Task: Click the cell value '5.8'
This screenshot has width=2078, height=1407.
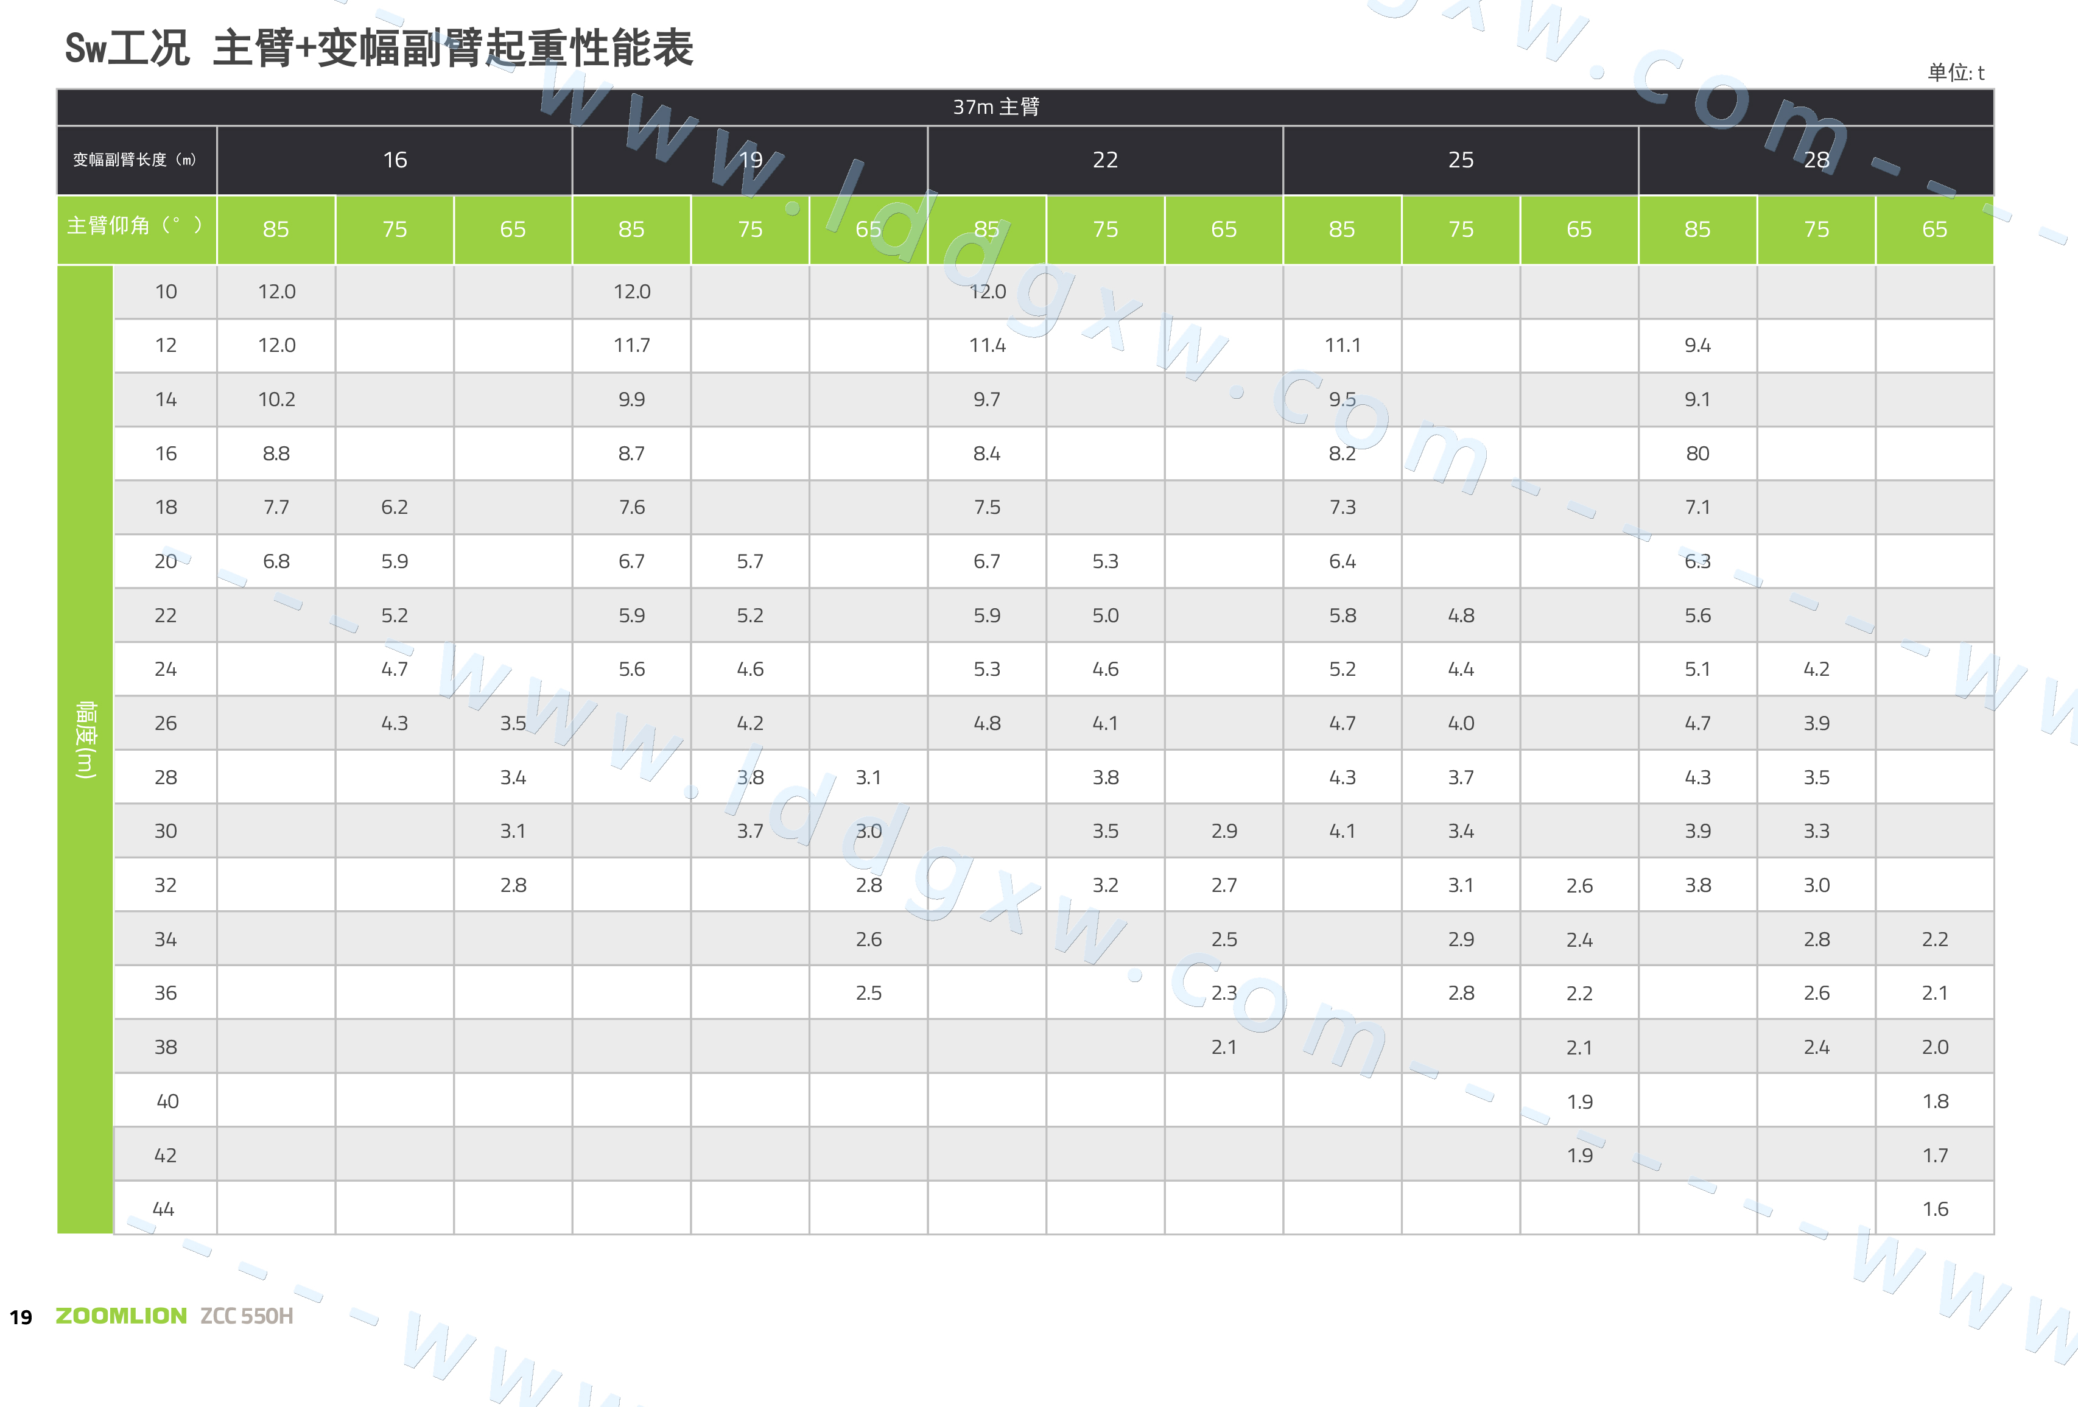Action: (x=1342, y=615)
